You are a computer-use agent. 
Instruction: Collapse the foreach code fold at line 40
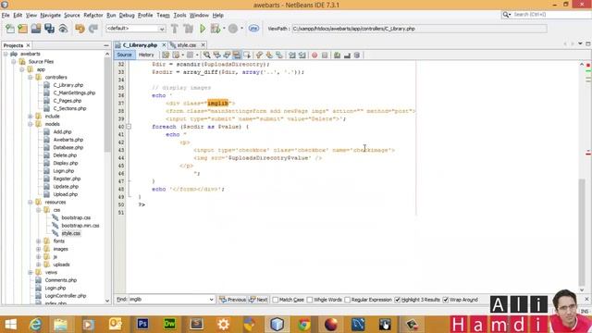click(129, 127)
